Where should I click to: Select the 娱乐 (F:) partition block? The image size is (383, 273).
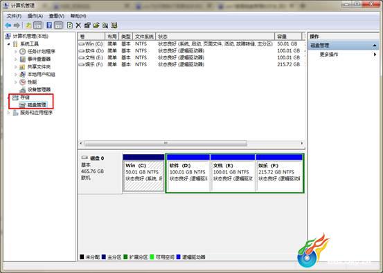[279, 173]
